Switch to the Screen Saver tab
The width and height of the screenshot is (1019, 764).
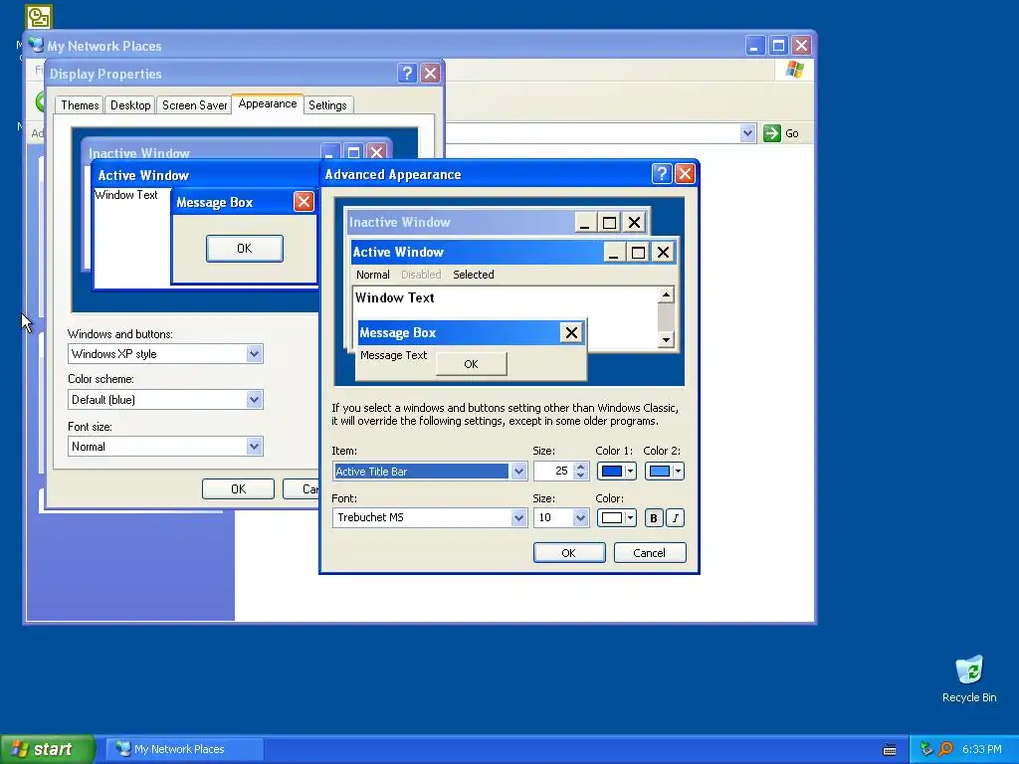(x=194, y=105)
